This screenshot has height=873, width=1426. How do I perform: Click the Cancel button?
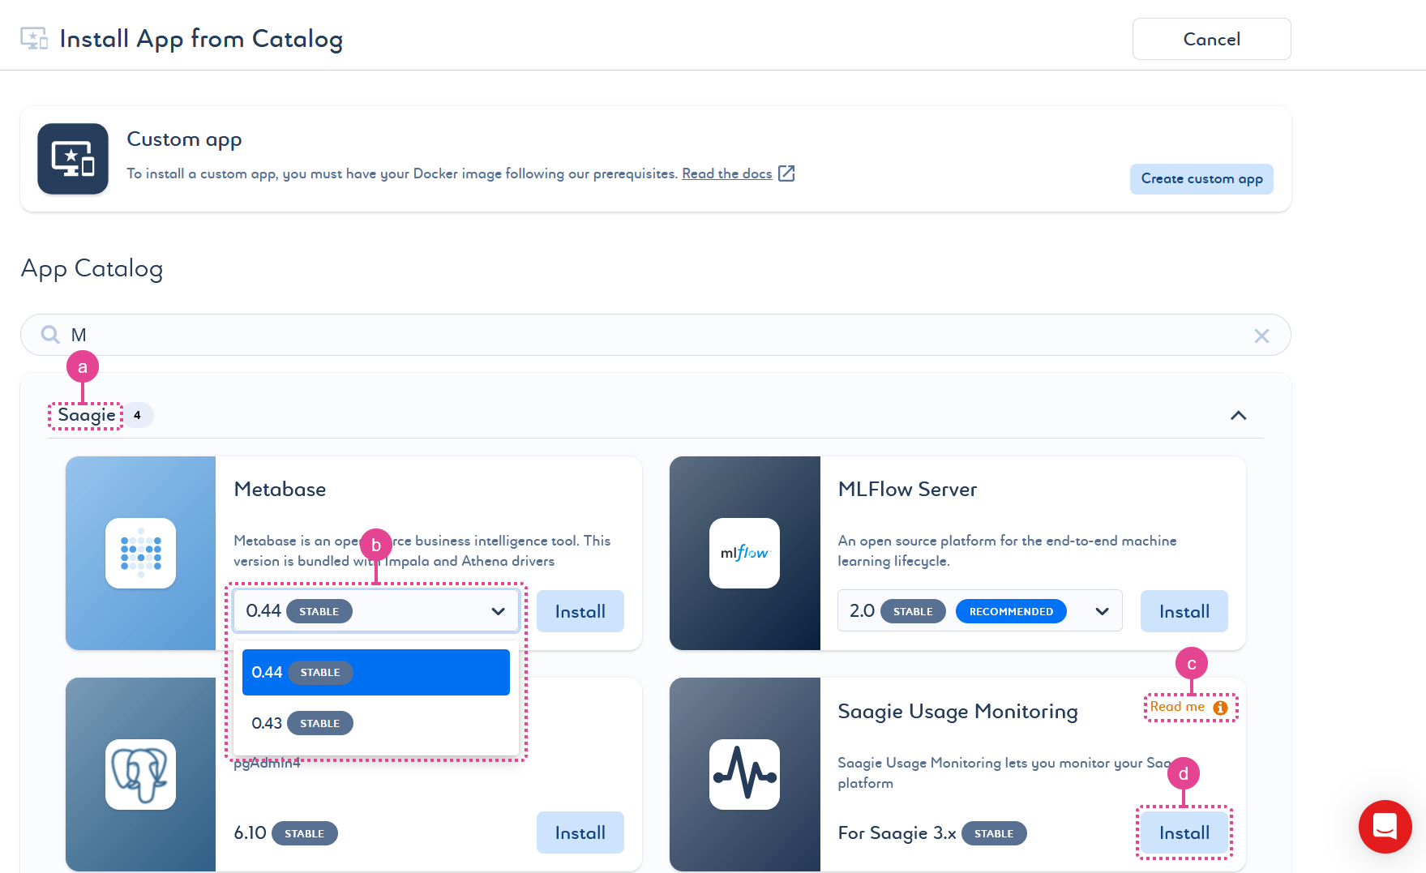(1211, 39)
